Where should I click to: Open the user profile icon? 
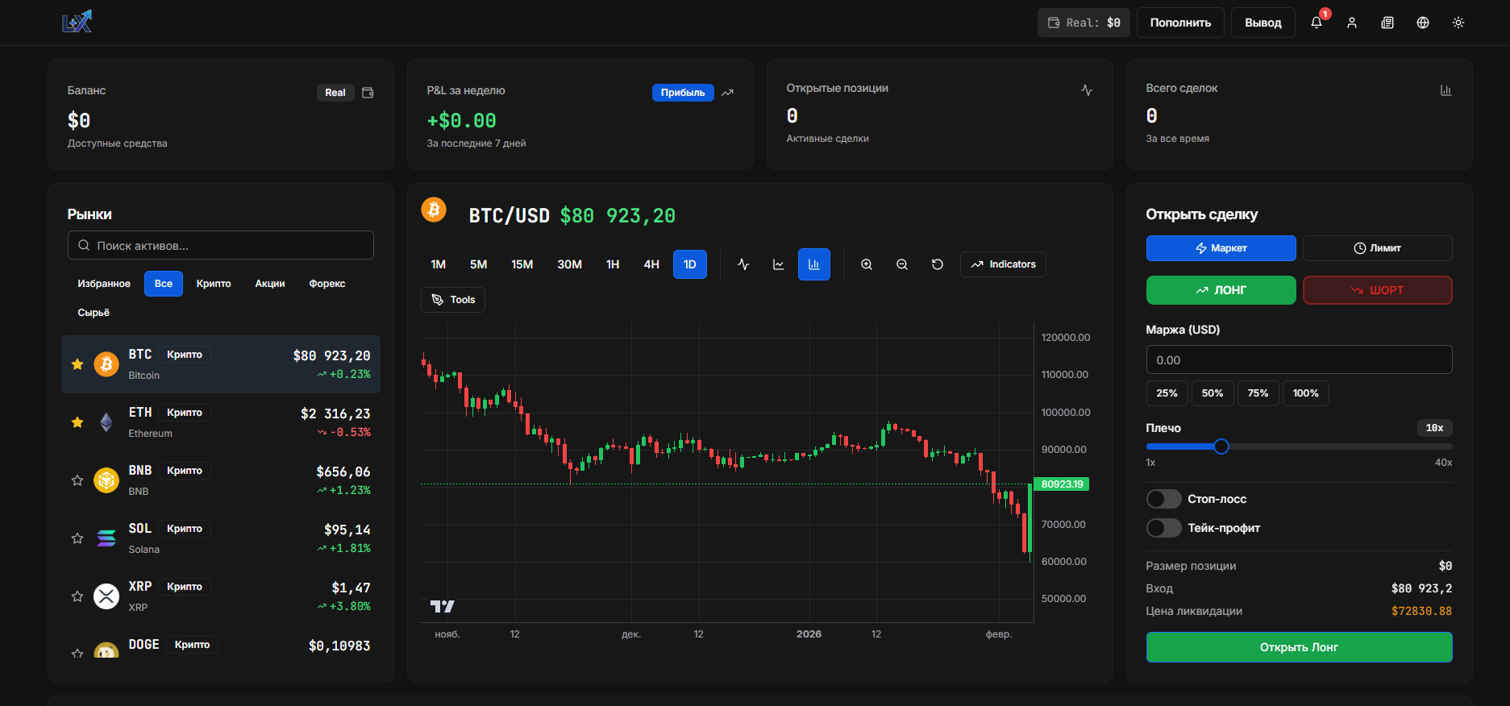pyautogui.click(x=1352, y=23)
